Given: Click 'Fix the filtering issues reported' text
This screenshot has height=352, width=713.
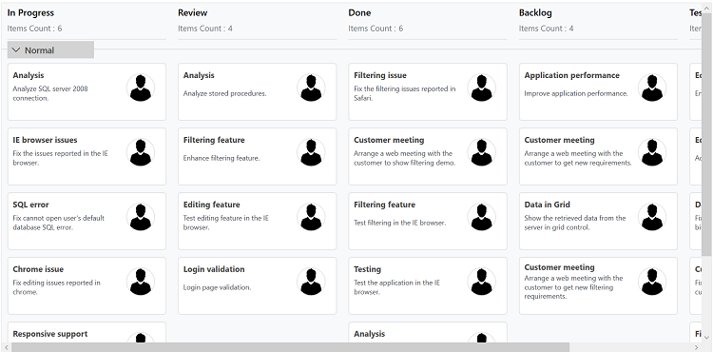Looking at the screenshot, I should [x=405, y=93].
